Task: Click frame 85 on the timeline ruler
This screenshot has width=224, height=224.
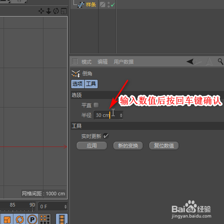Action: tap(13, 205)
